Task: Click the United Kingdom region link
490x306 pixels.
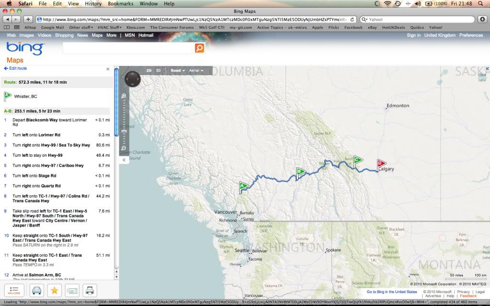Action: 440,35
